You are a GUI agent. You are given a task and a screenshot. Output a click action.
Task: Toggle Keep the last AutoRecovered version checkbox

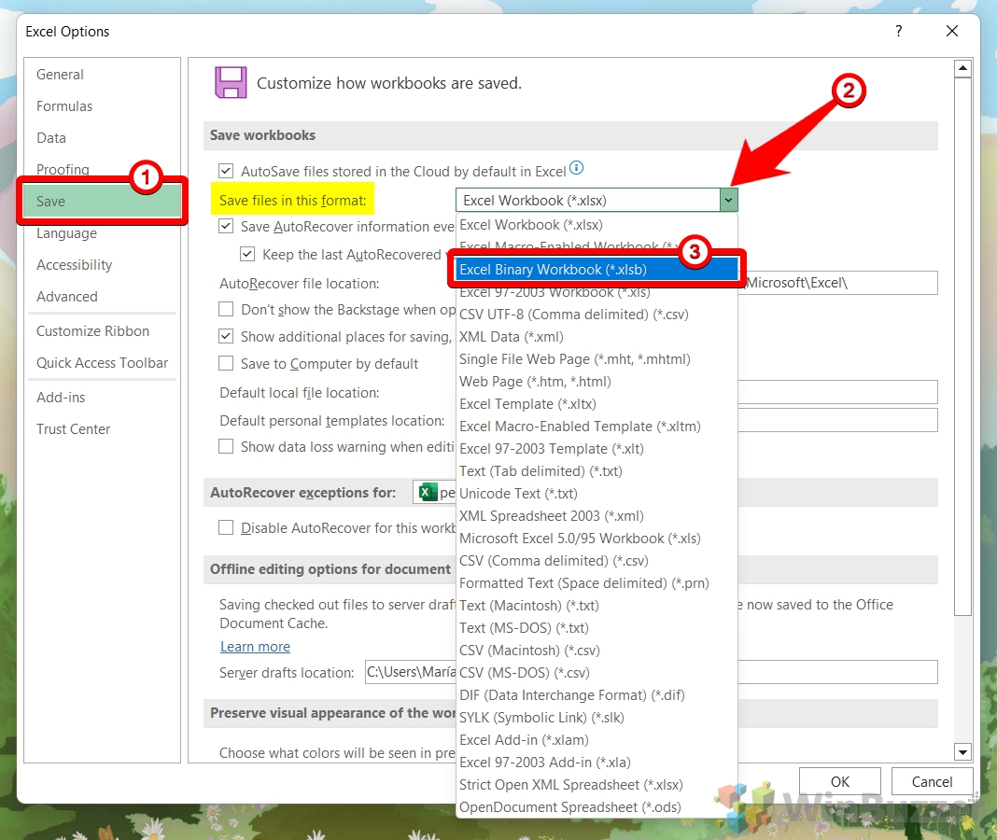247,255
